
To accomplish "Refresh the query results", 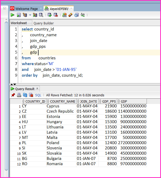I will pos(25,95).
